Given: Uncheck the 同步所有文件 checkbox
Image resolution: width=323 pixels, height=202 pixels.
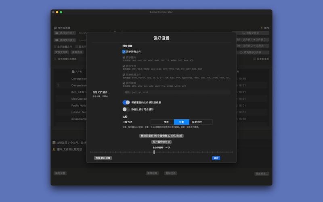Looking at the screenshot, I should coord(124,52).
